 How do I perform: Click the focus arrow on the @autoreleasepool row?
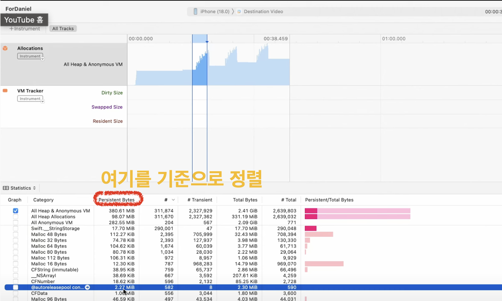[x=87, y=287]
